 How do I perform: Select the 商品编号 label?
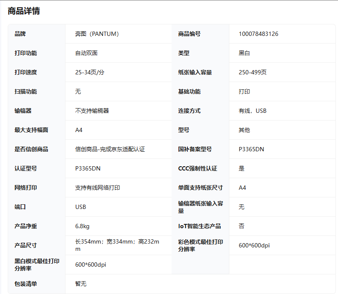point(189,34)
